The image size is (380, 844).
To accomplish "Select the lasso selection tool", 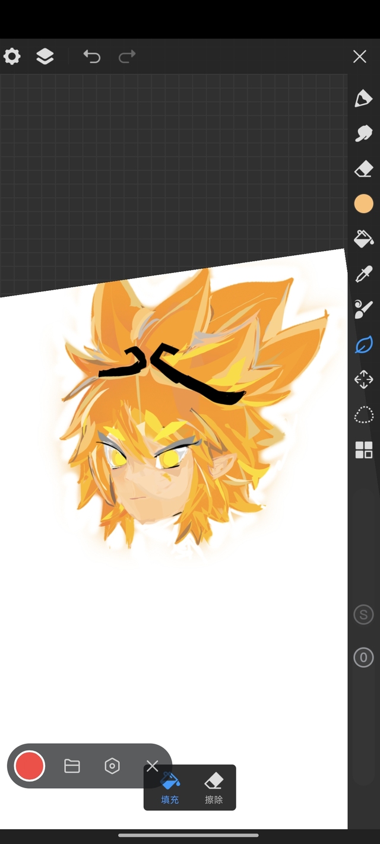I will (363, 415).
